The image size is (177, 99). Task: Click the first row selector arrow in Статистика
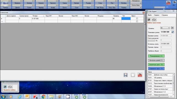click(3, 18)
